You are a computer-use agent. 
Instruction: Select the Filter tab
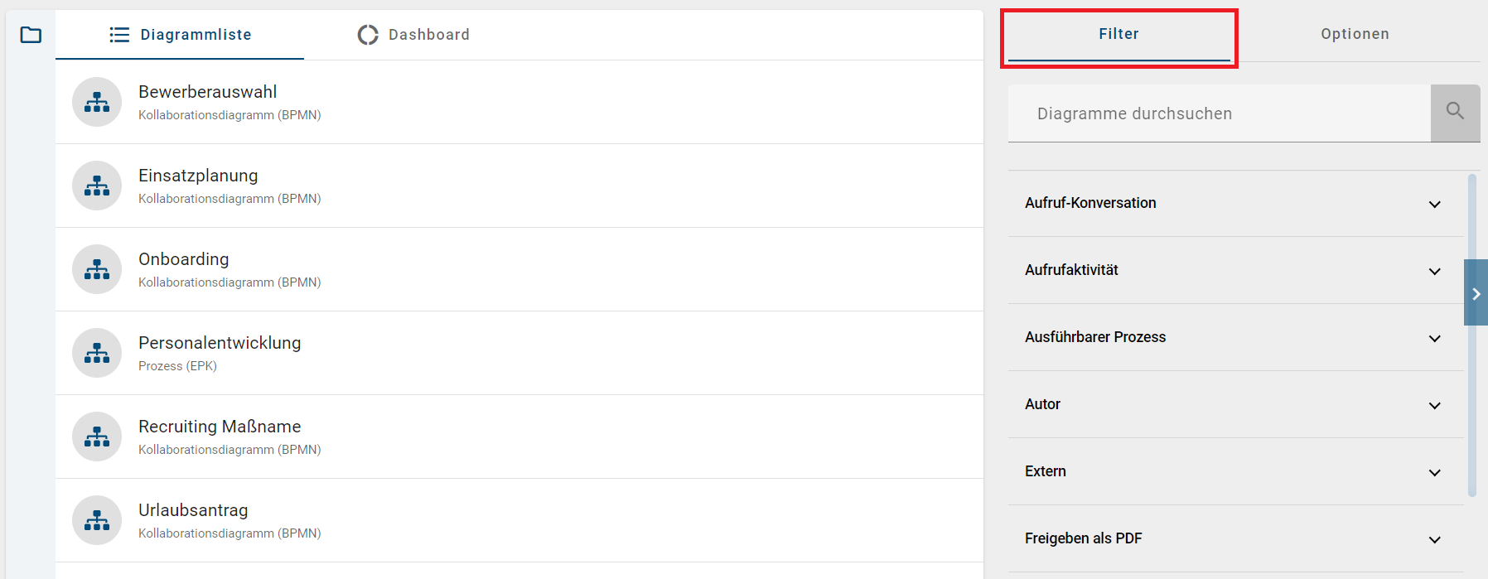[1118, 34]
